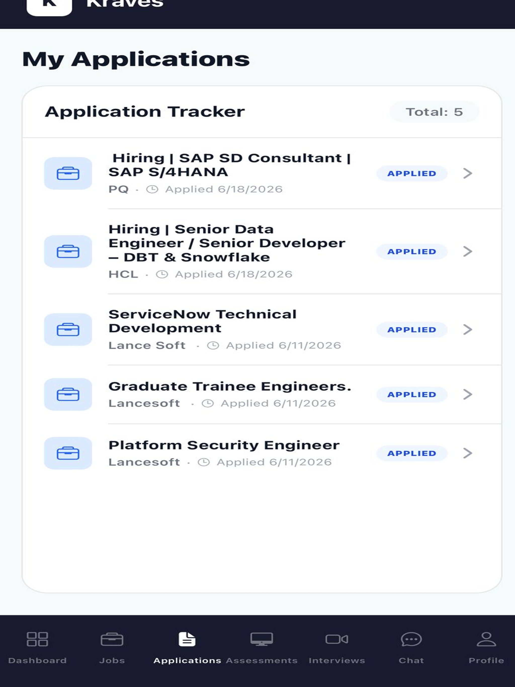This screenshot has height=687, width=515.
Task: Expand the Graduate Trainee Engineers chevron
Action: click(467, 395)
